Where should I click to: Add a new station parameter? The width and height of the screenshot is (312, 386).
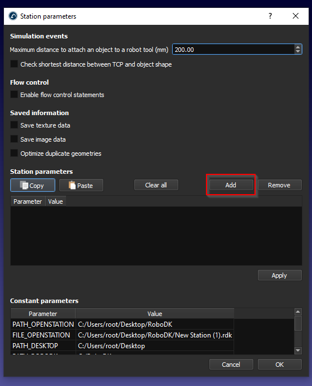(x=231, y=185)
